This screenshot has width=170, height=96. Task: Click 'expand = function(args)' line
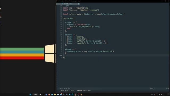(79, 25)
